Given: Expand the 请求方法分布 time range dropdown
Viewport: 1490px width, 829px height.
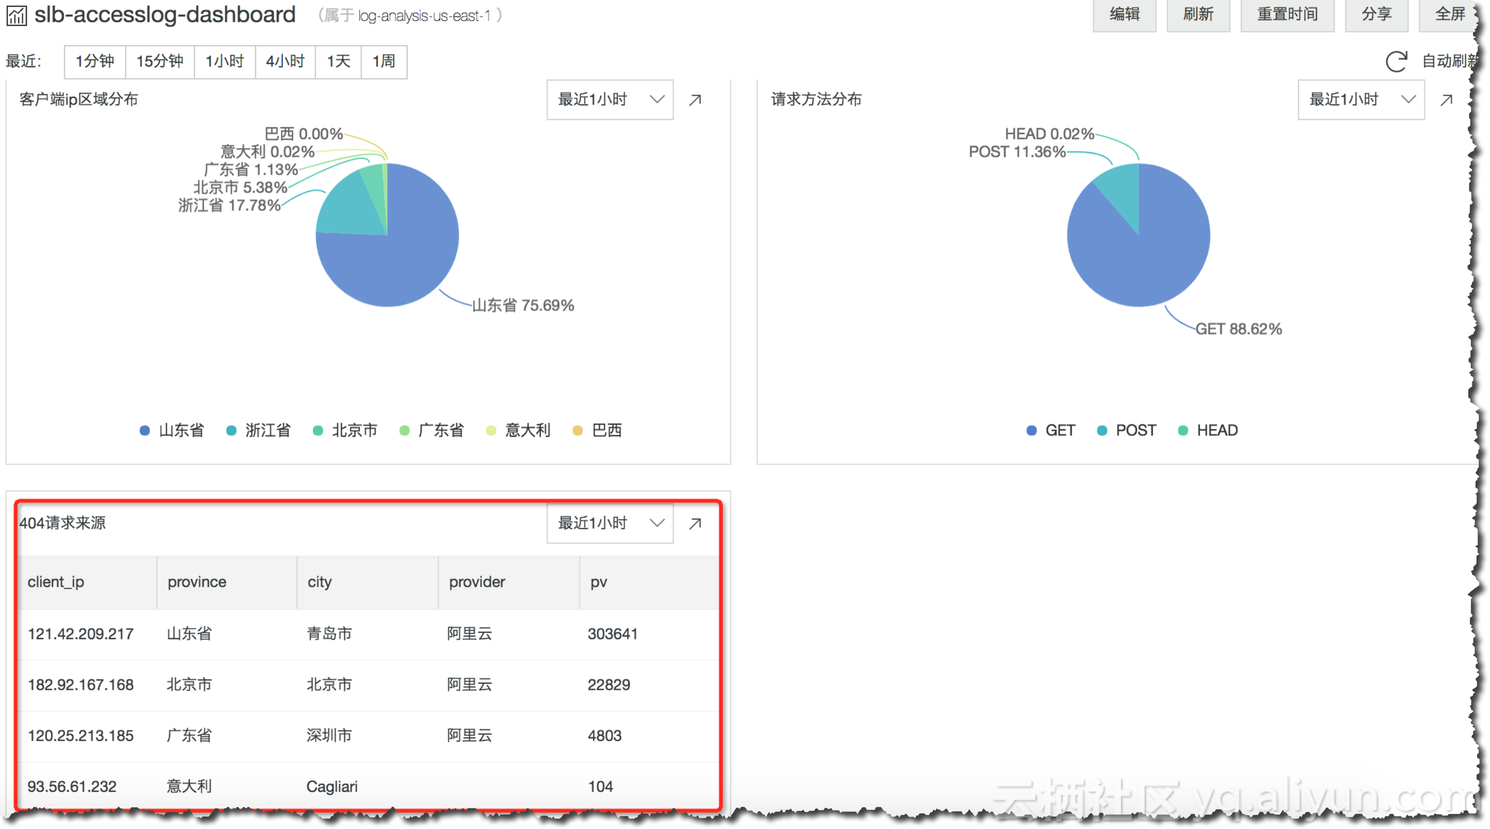Looking at the screenshot, I should [1361, 99].
